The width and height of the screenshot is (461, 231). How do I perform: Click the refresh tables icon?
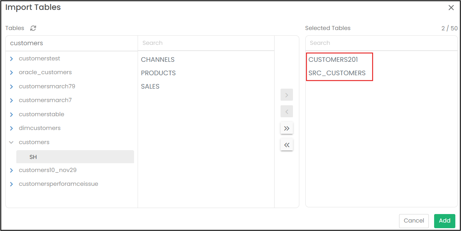33,28
